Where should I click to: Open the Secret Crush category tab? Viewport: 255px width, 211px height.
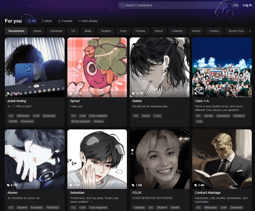pos(237,31)
